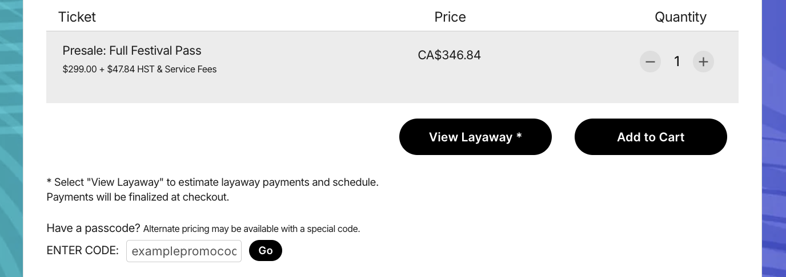The image size is (786, 277).
Task: Submit passcode with the Go button
Action: point(266,251)
